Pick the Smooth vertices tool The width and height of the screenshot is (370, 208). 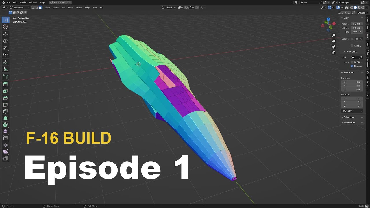(5, 131)
